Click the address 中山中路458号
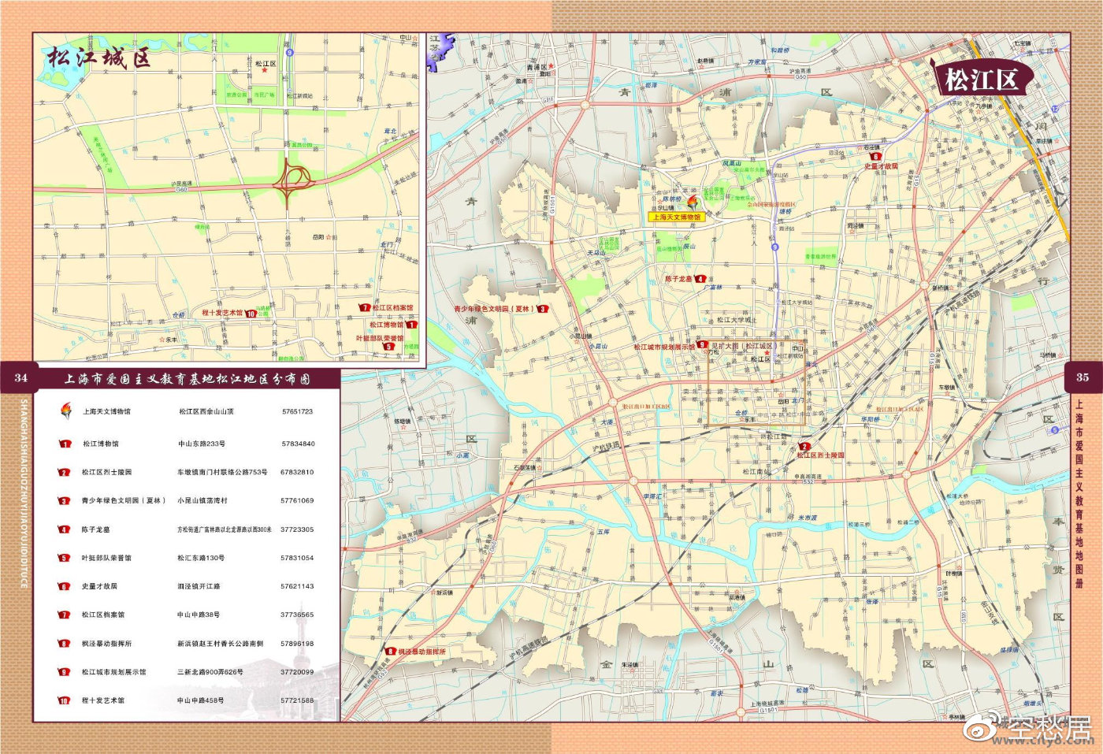1103x754 pixels. coord(202,700)
